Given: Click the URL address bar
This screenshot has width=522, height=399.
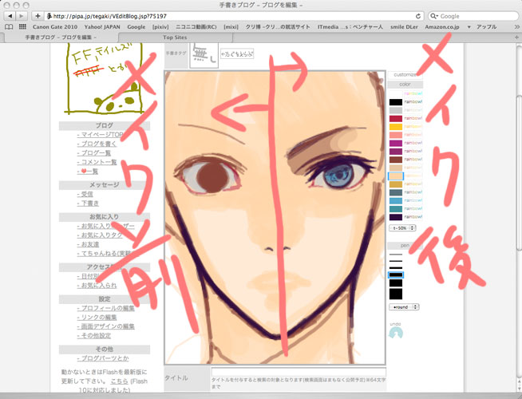Looking at the screenshot, I should (234, 16).
